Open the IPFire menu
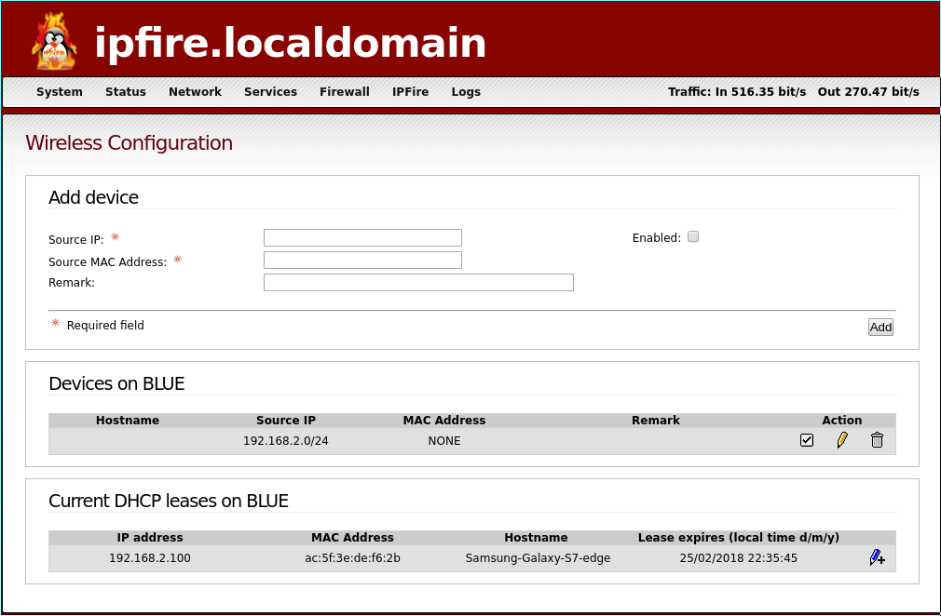The image size is (941, 616). (410, 91)
